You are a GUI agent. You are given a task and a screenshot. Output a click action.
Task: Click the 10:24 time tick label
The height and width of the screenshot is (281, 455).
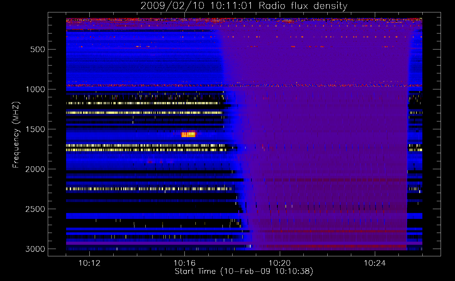(x=375, y=263)
